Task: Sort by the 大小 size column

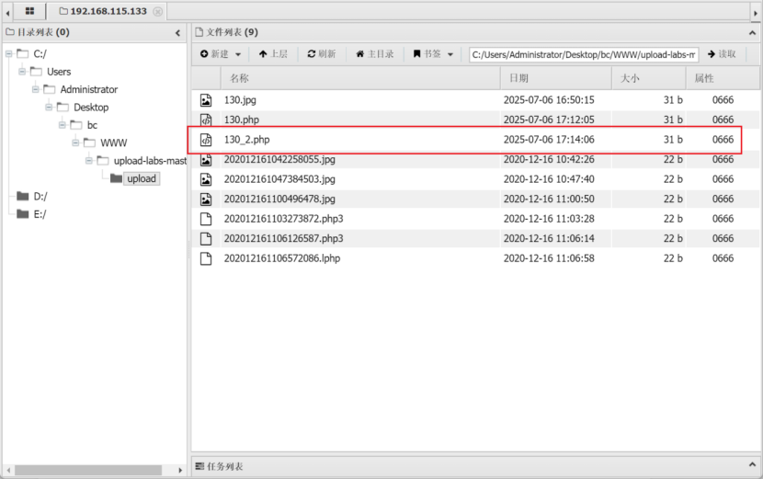Action: [649, 78]
